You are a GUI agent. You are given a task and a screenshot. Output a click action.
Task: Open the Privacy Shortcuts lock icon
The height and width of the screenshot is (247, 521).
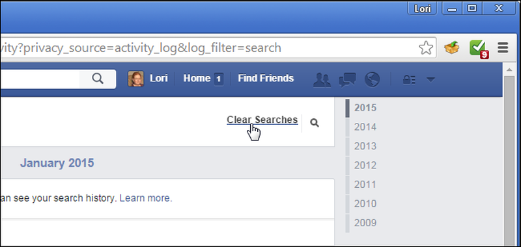(409, 79)
